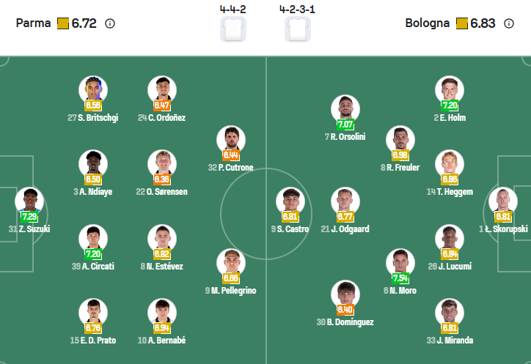Click E. Holm's 7.20 rating badge
The image size is (531, 364).
(x=450, y=105)
